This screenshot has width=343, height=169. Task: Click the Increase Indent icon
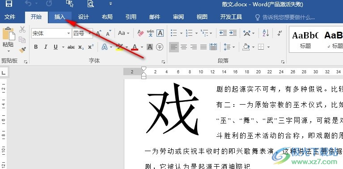coord(233,33)
